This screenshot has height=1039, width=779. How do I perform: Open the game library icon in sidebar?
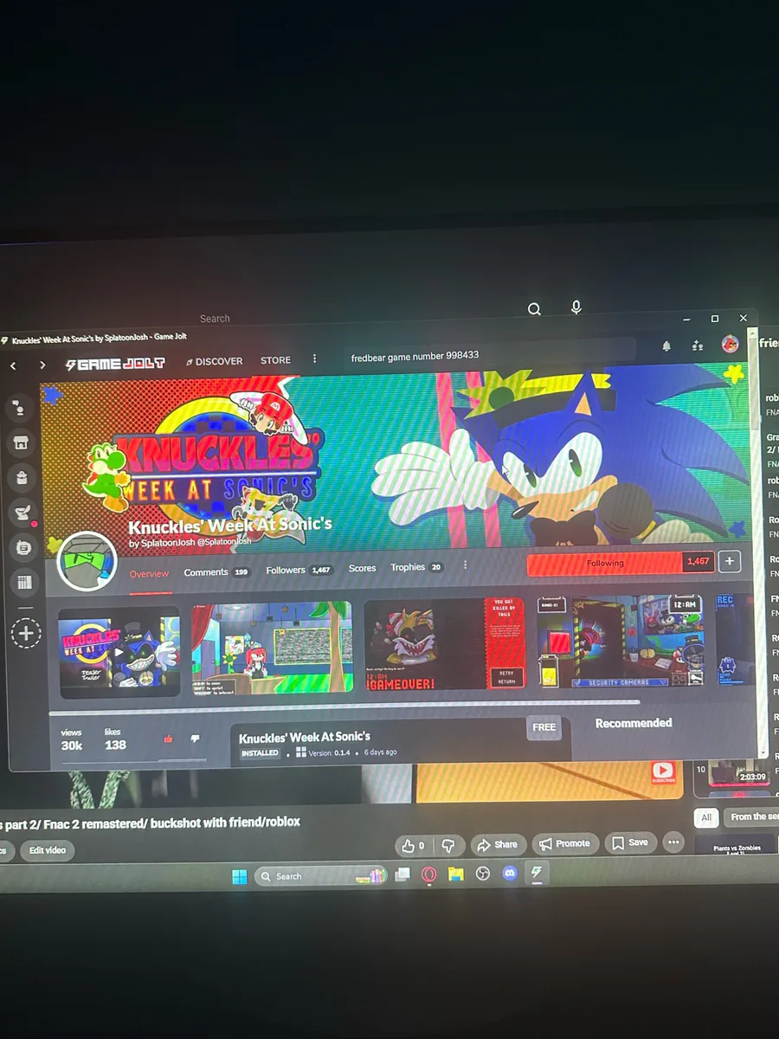tap(24, 583)
